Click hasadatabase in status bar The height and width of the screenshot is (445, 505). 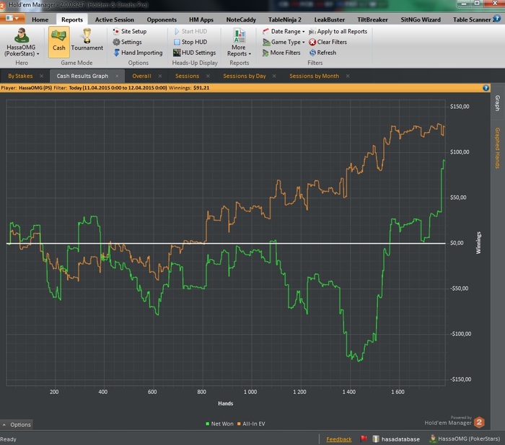[397, 439]
